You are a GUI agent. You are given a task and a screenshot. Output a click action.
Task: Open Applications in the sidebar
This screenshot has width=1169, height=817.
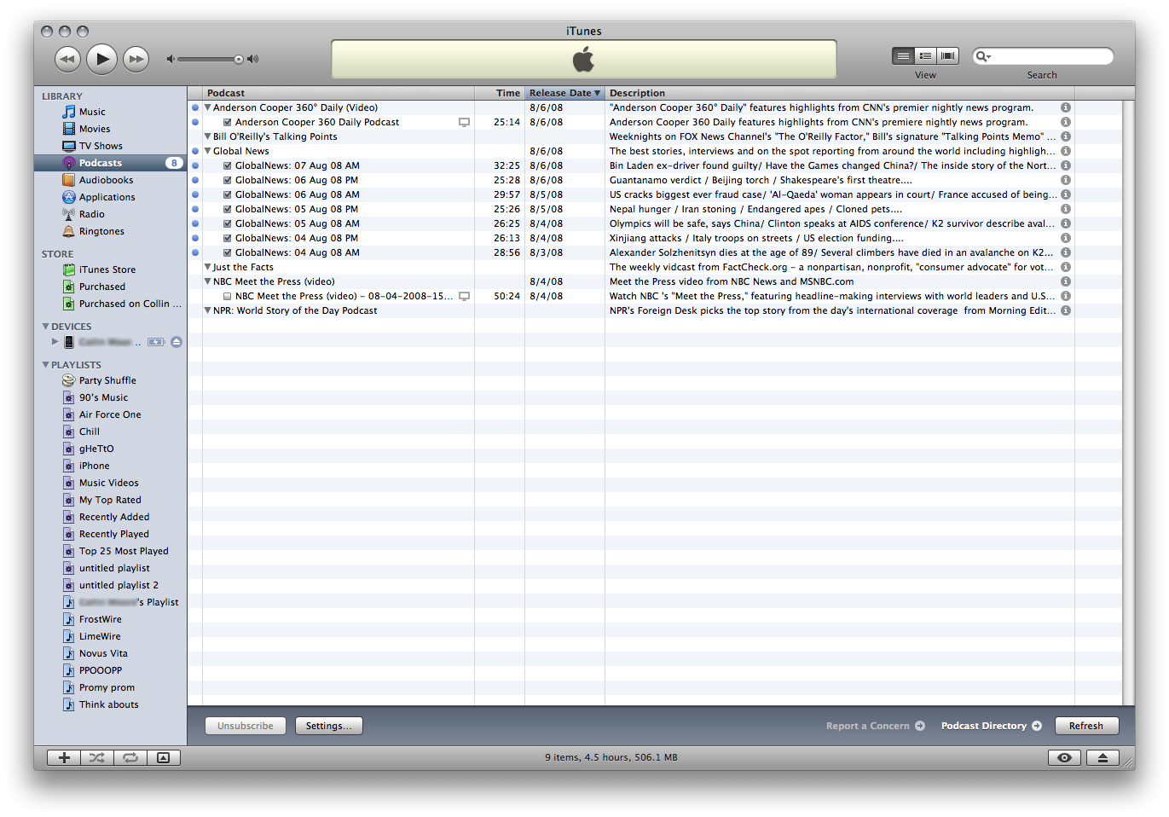[x=107, y=197]
